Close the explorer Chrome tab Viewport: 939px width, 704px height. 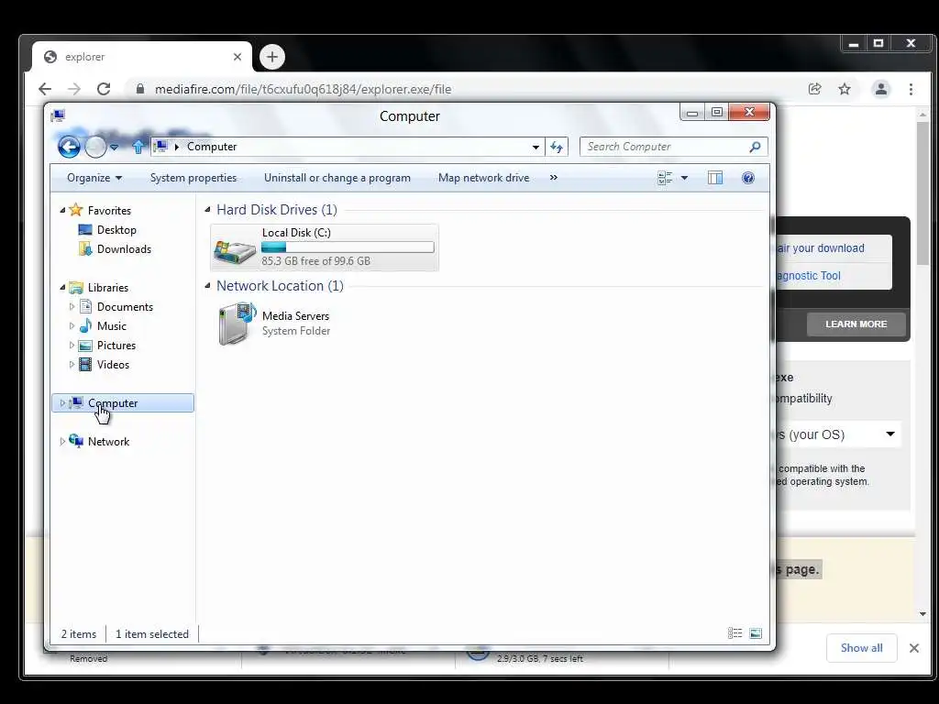[x=238, y=57]
